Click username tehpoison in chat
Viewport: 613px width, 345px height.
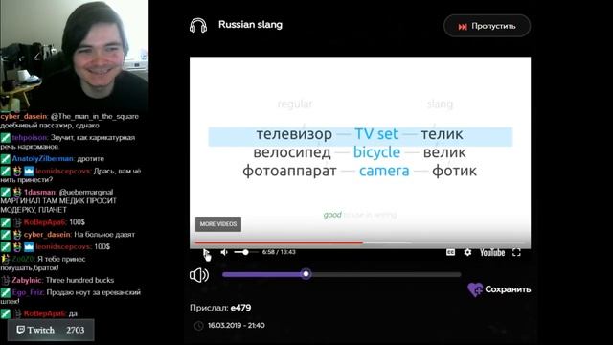point(30,138)
